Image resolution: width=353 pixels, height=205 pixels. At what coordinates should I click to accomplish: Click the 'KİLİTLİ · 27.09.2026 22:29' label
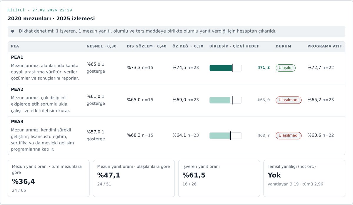click(40, 10)
